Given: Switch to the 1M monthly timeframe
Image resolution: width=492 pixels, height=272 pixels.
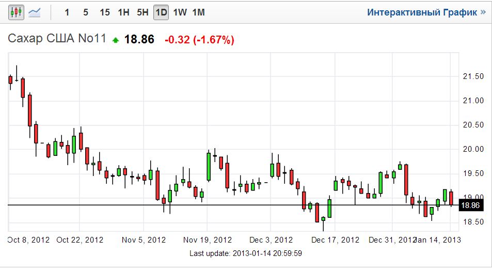Looking at the screenshot, I should [199, 12].
